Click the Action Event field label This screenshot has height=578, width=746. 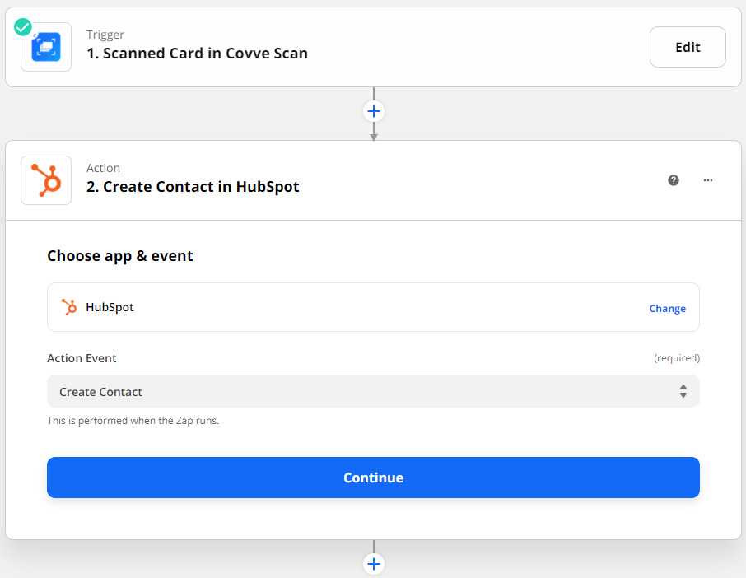coord(82,358)
